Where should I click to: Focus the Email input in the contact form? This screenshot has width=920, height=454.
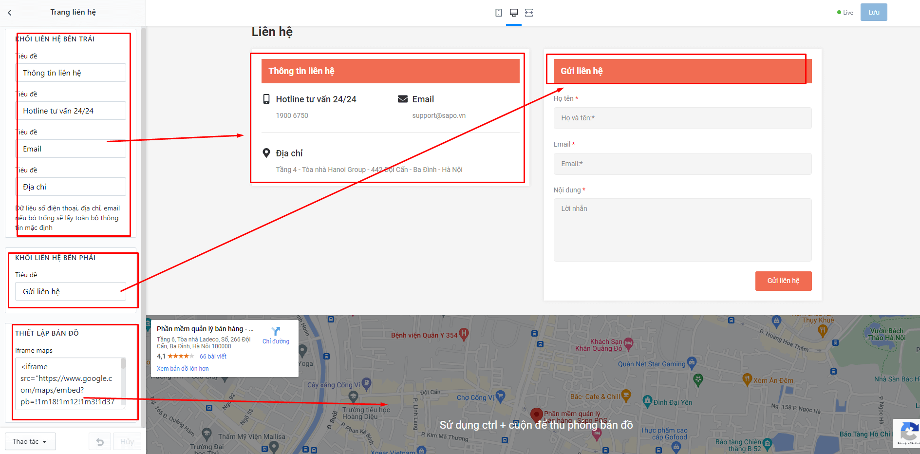(682, 164)
